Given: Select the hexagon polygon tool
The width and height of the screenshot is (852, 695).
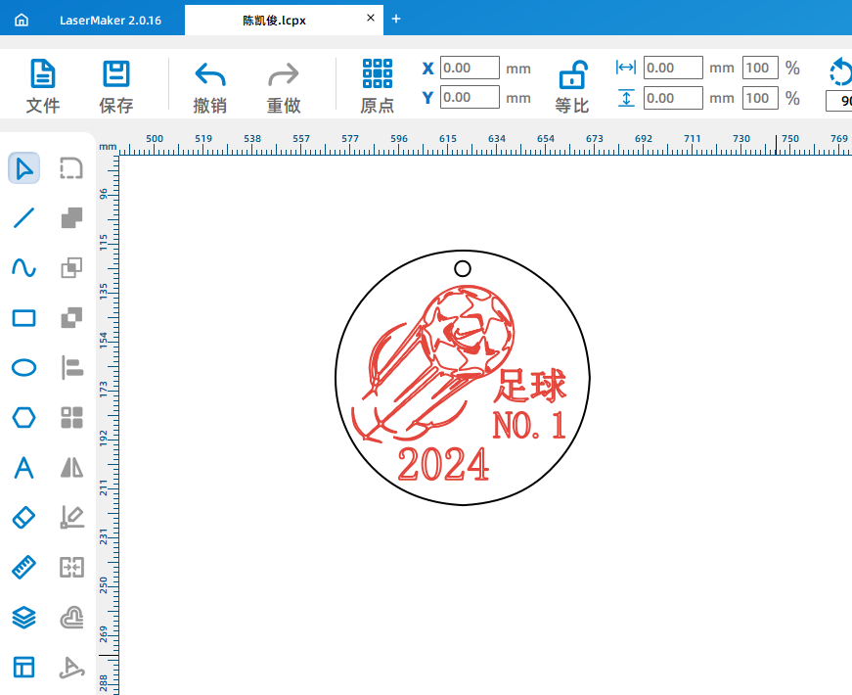Looking at the screenshot, I should point(24,418).
